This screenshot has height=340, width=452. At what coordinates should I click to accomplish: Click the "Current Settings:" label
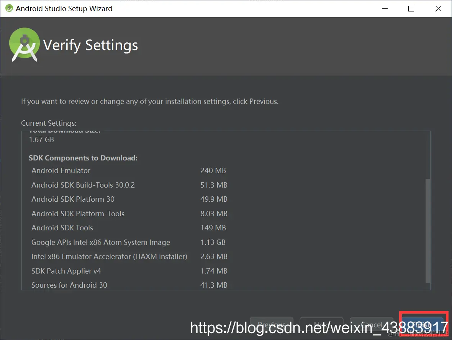[x=49, y=123]
